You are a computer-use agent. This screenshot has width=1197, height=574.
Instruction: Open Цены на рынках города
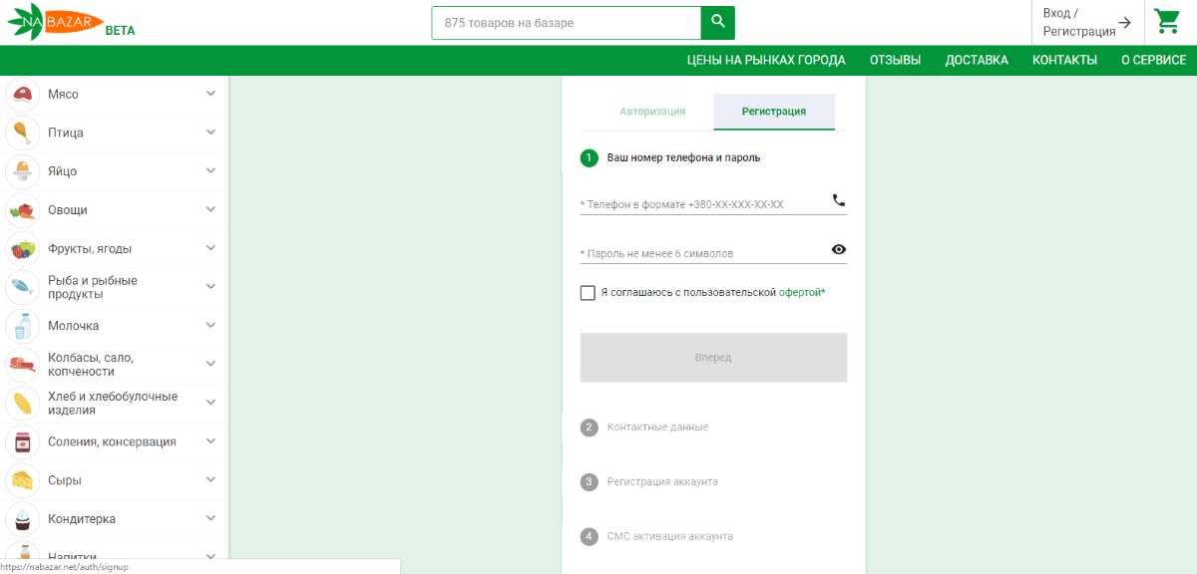click(x=766, y=60)
